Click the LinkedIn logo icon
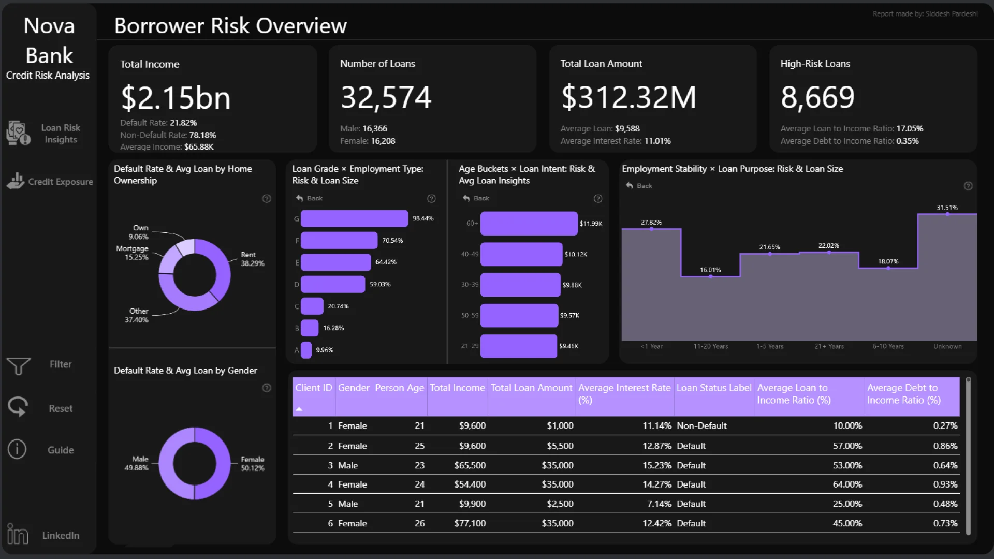 coord(18,534)
